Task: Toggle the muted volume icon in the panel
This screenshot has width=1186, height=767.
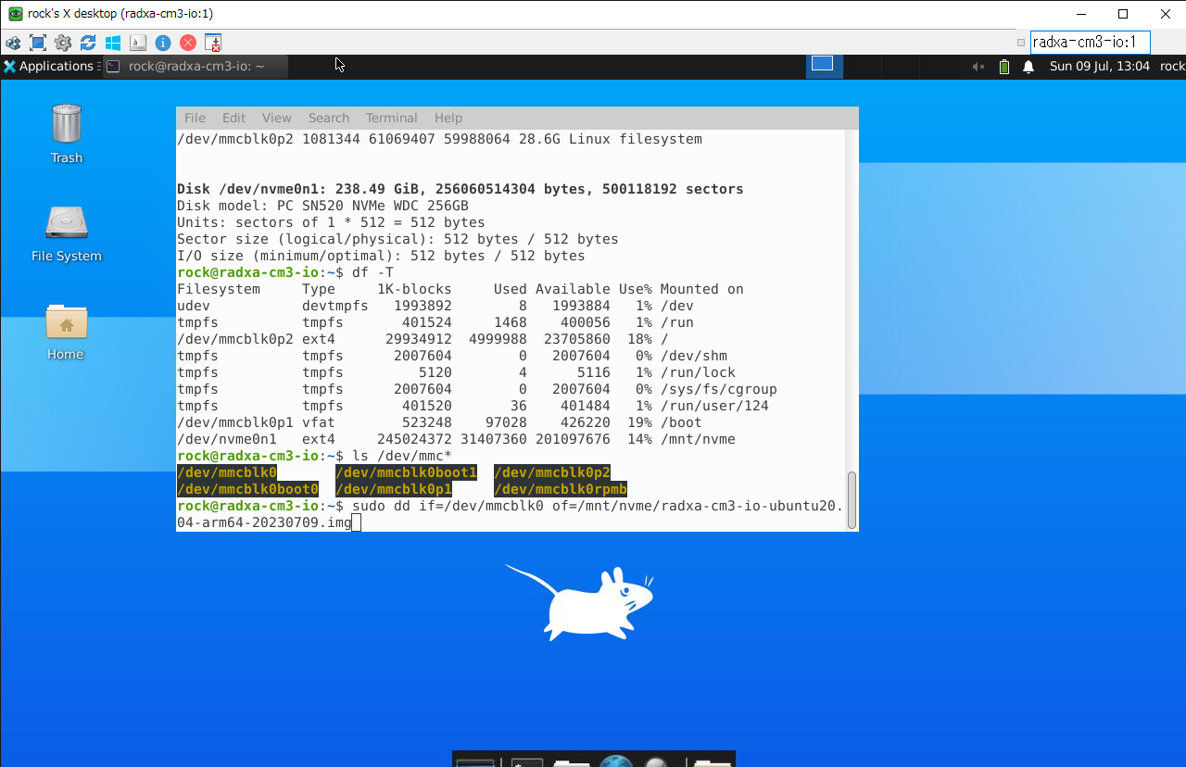Action: pos(978,67)
